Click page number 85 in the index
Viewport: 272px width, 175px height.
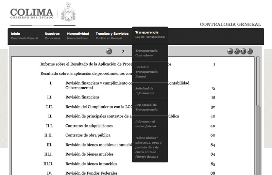[213, 164]
